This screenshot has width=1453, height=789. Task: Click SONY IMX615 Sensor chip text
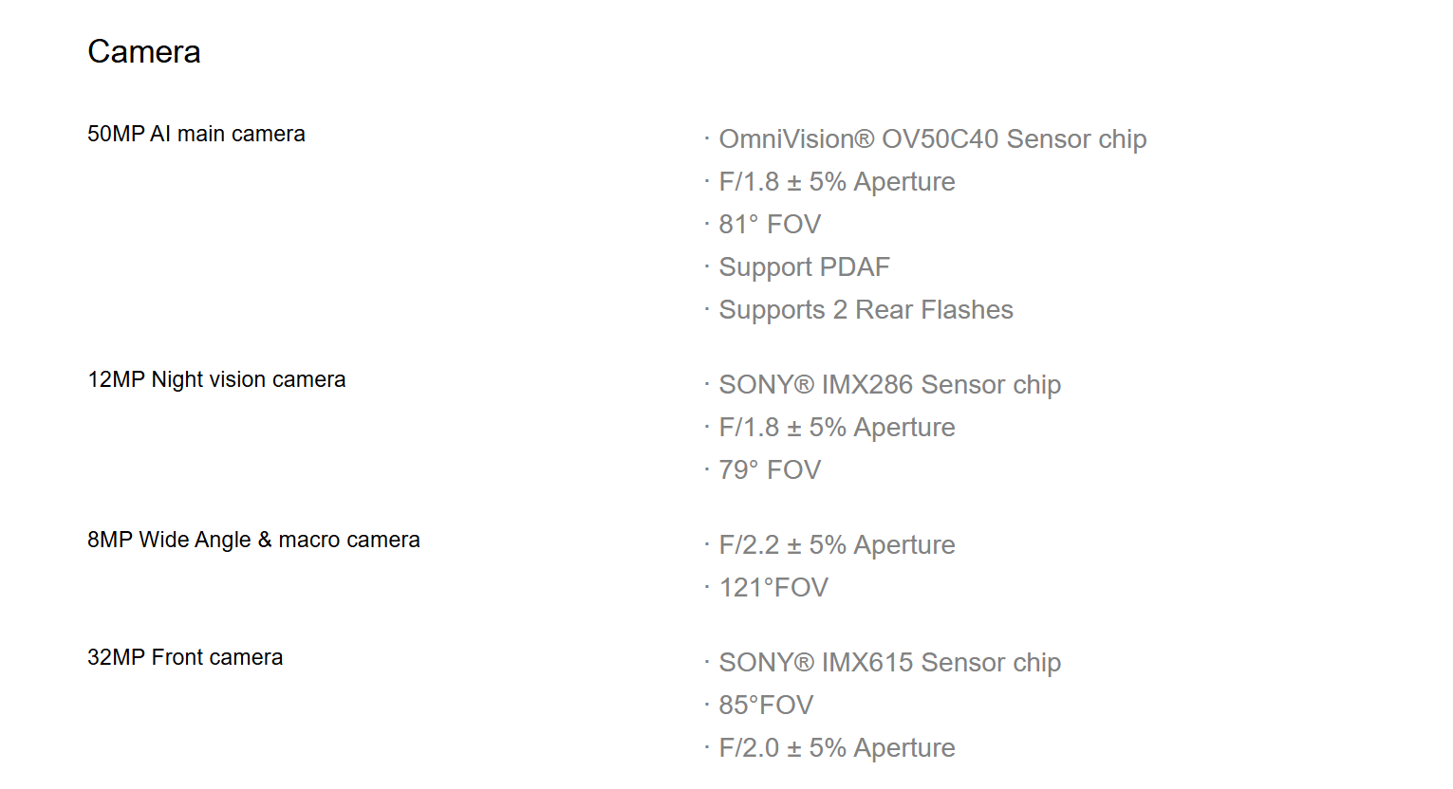pyautogui.click(x=890, y=663)
